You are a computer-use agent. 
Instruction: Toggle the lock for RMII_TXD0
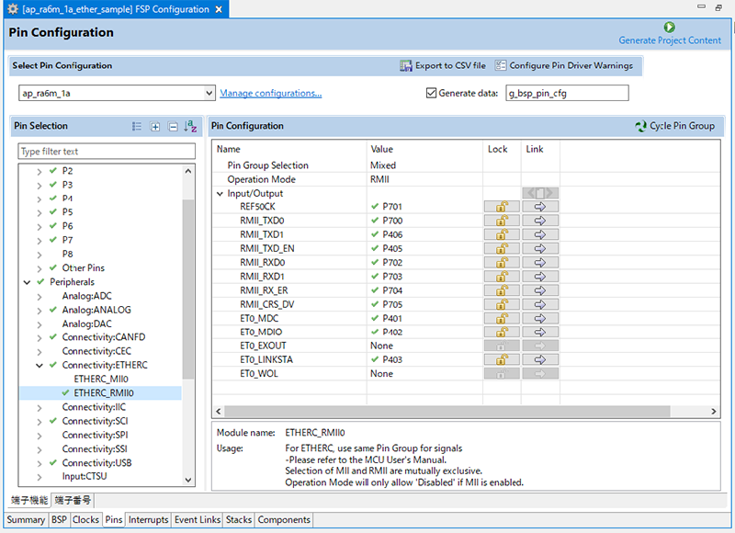(x=502, y=221)
